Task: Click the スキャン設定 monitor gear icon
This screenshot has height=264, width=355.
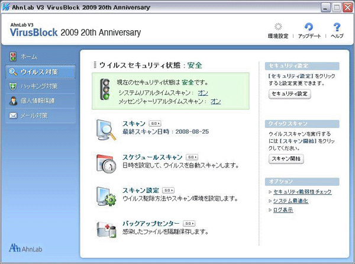Action: coord(106,196)
